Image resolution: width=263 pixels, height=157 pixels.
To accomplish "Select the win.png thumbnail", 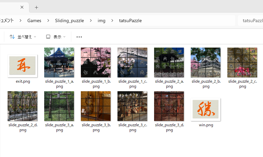I will [x=206, y=109].
